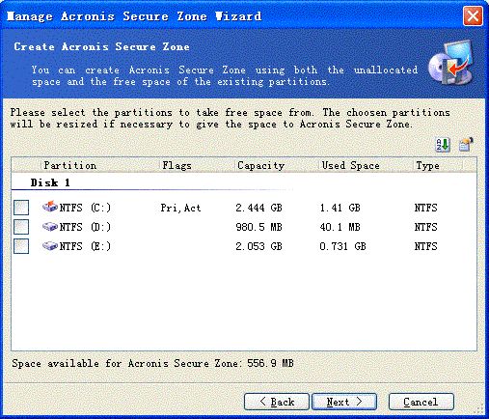Screen dimensions: 489x419
Task: Click the A-Z sort icon
Action: [x=443, y=145]
